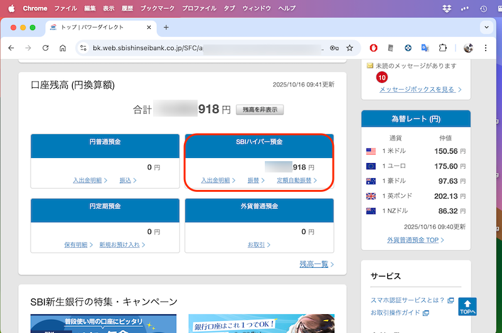
Task: Select the トップ | パワーダイレクト tab
Action: pyautogui.click(x=94, y=28)
